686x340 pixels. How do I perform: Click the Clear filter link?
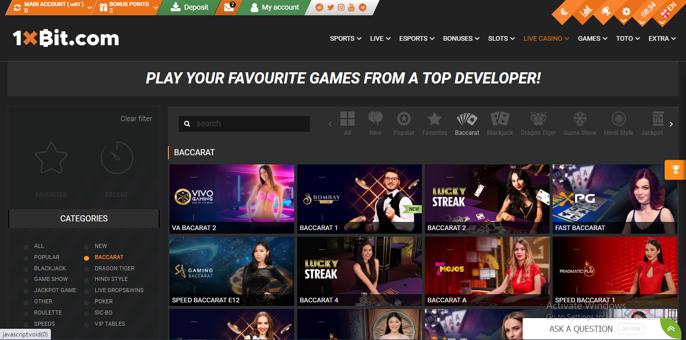pyautogui.click(x=136, y=119)
